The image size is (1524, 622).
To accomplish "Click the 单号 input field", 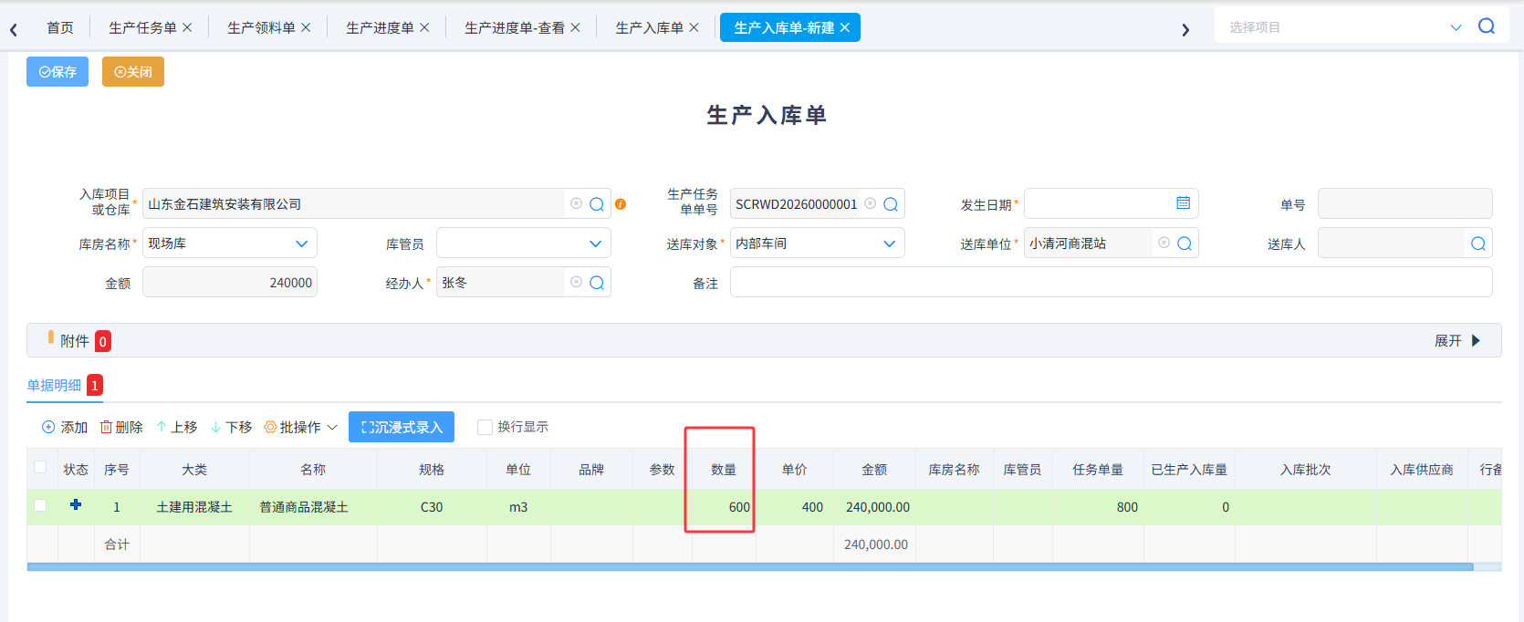I will click(x=1405, y=204).
